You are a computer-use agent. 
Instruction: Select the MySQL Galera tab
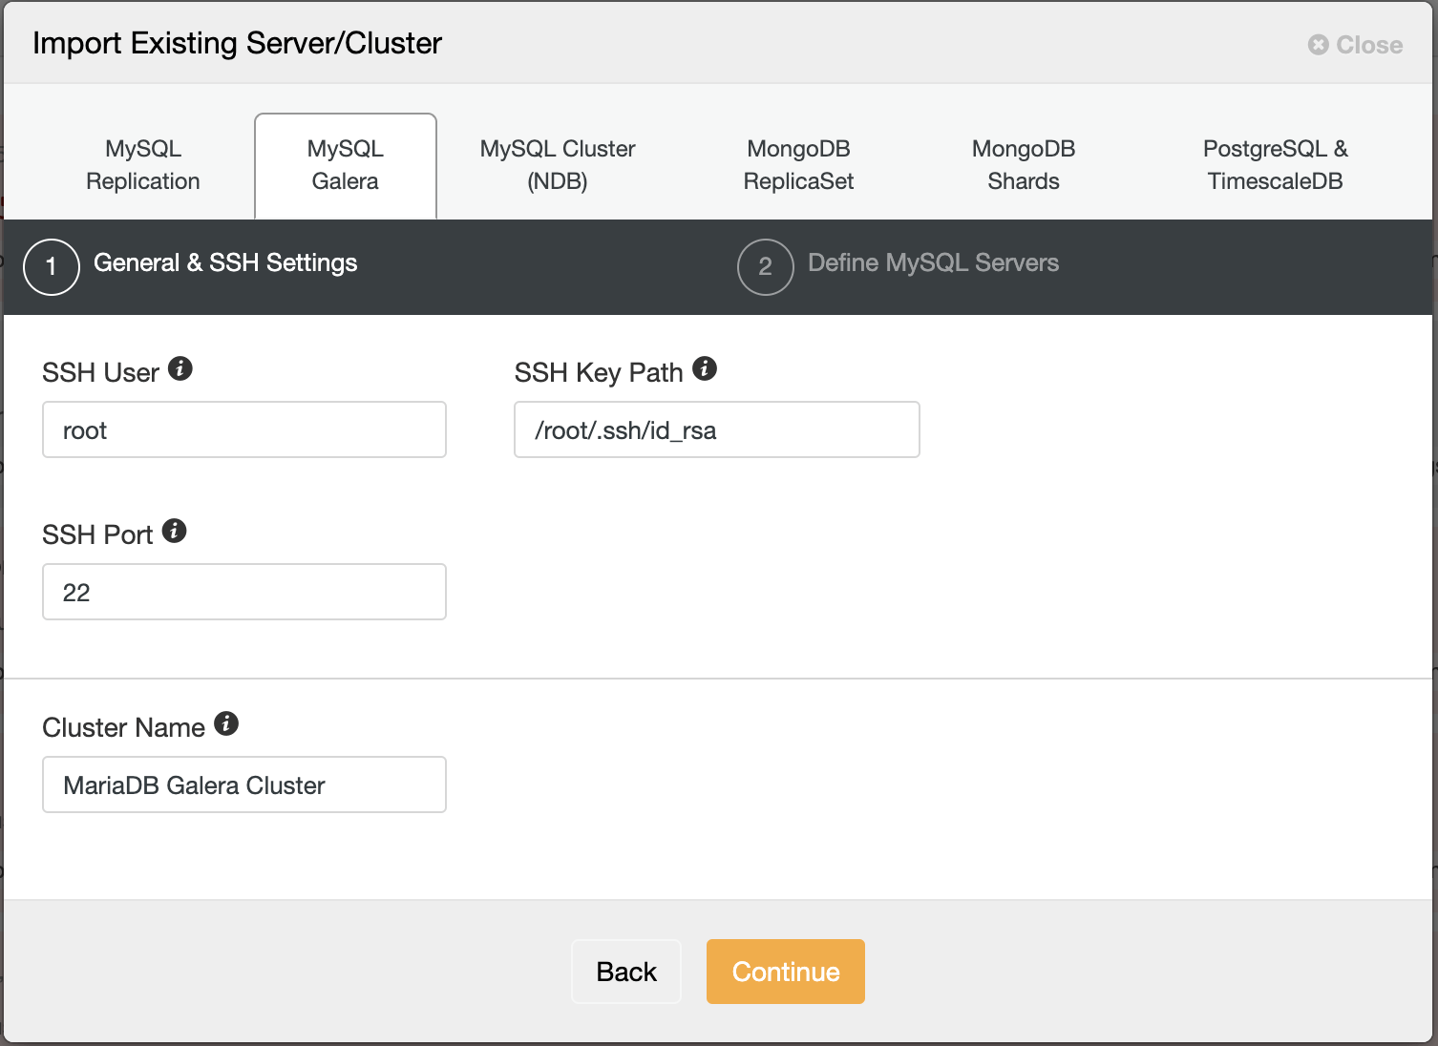(x=345, y=164)
